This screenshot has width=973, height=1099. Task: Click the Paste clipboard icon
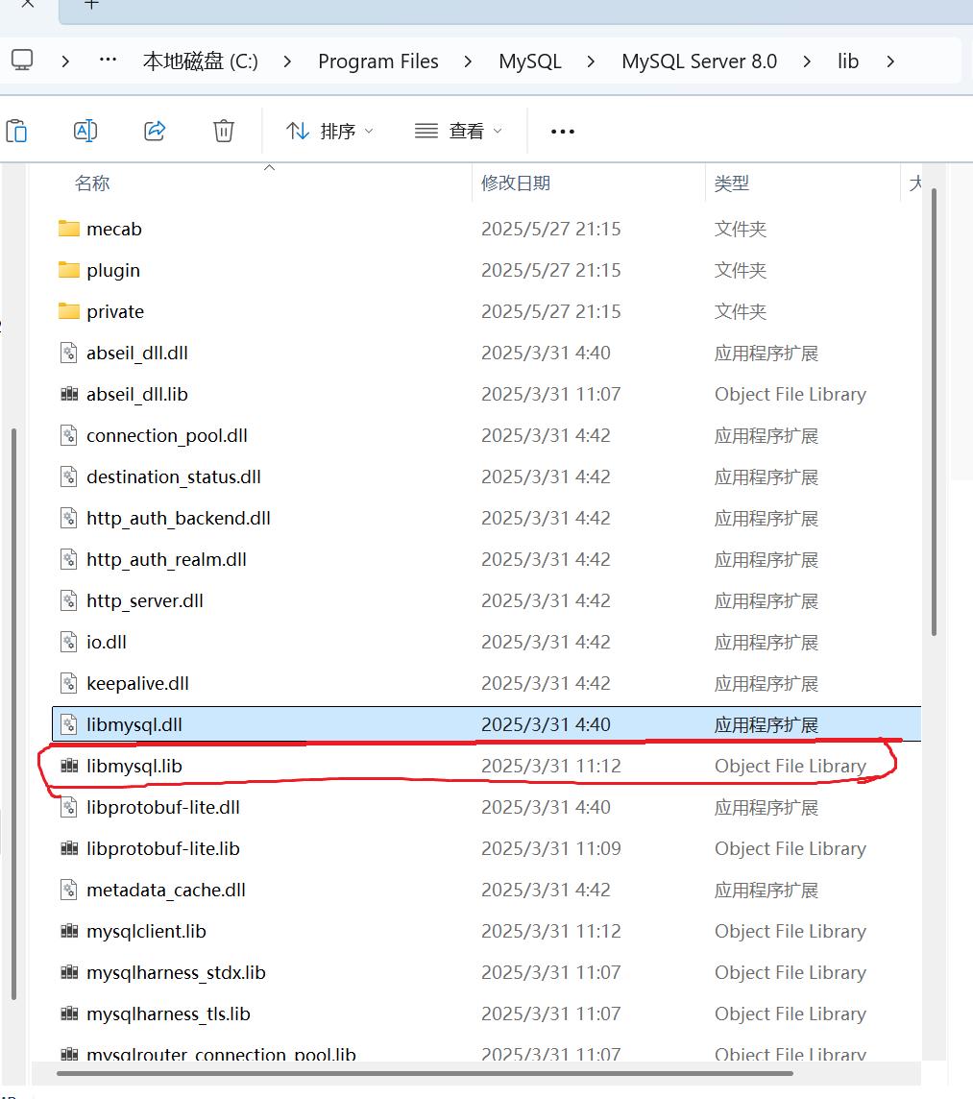[17, 131]
